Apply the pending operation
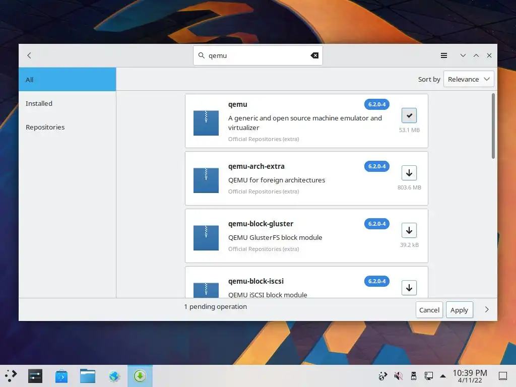Screen dimensions: 516x387 459,310
